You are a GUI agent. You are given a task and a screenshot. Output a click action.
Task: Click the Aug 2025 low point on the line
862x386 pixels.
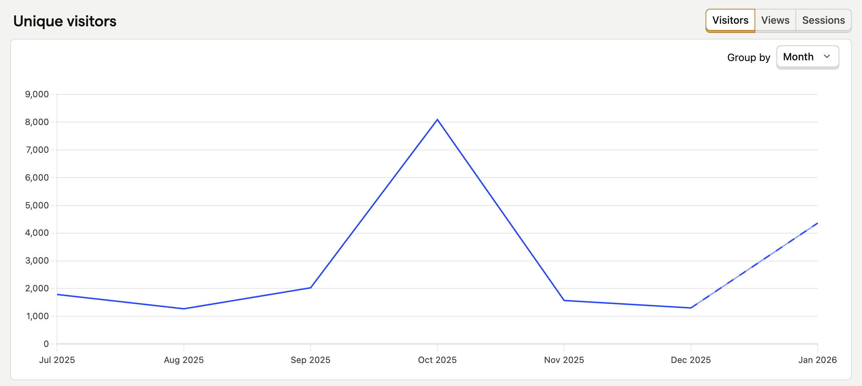[x=184, y=309]
